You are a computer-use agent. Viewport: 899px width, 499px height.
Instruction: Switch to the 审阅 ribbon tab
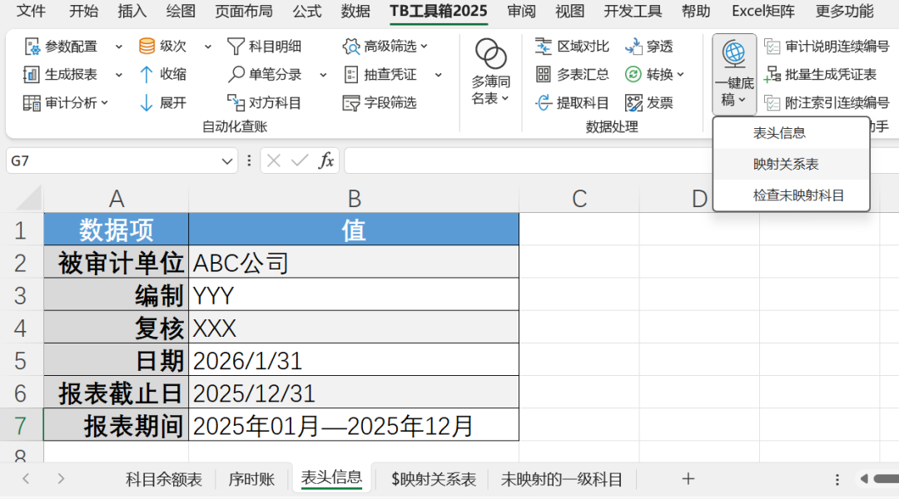(x=520, y=12)
